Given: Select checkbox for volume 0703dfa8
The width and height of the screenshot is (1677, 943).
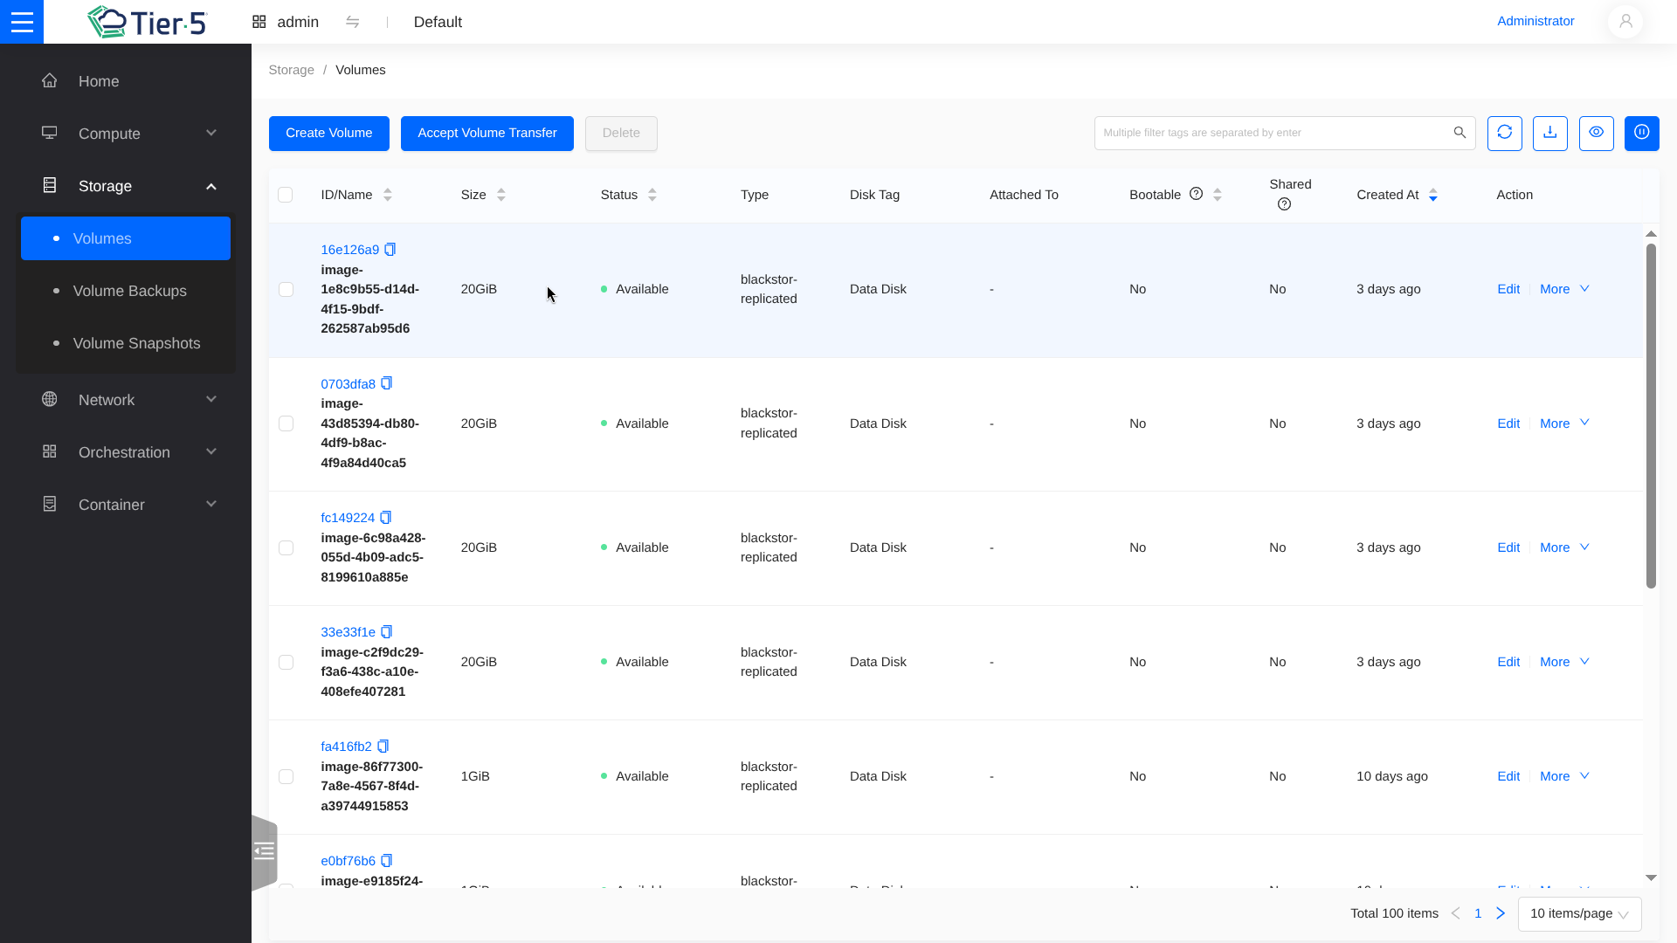Looking at the screenshot, I should click(x=286, y=423).
